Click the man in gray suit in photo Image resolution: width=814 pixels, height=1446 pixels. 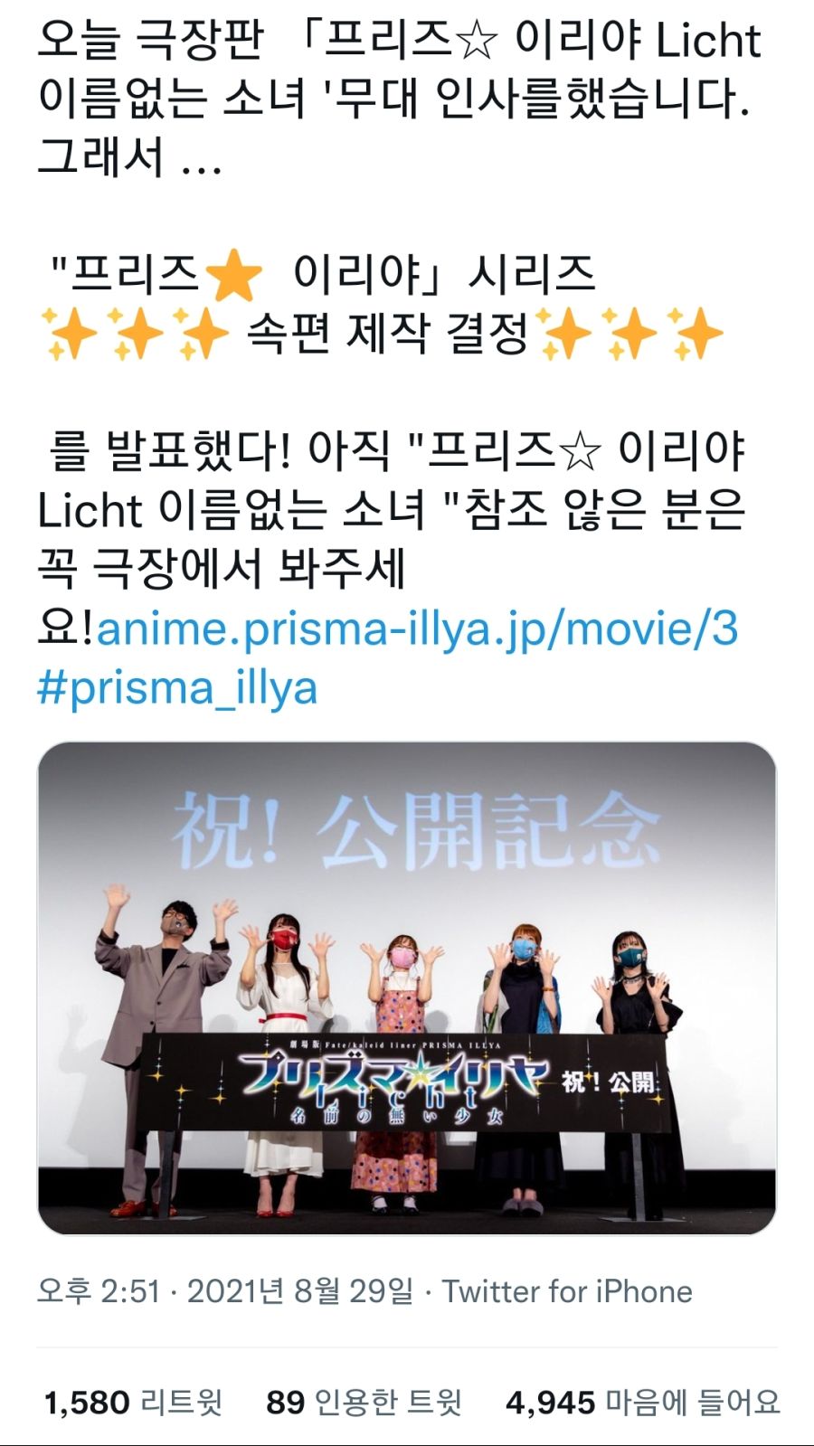161,1049
